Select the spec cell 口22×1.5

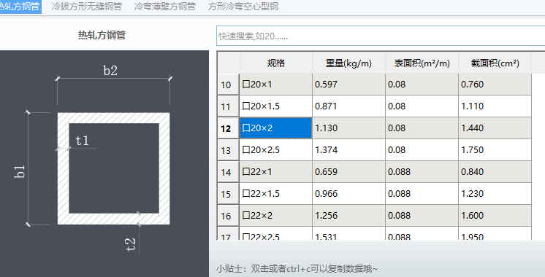click(x=276, y=193)
